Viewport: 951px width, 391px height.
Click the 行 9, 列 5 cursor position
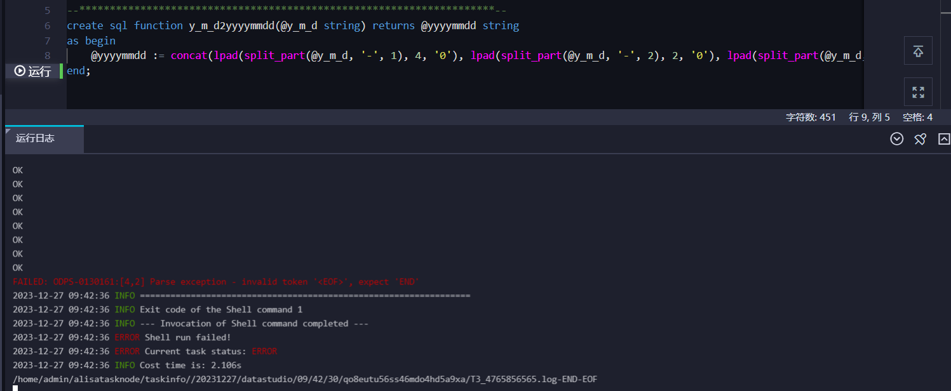pos(869,117)
